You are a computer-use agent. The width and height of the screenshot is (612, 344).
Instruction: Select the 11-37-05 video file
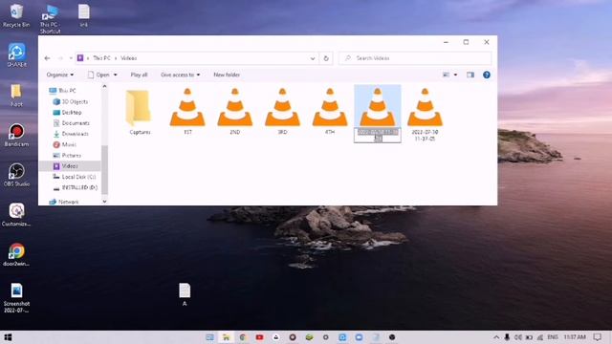pos(425,115)
